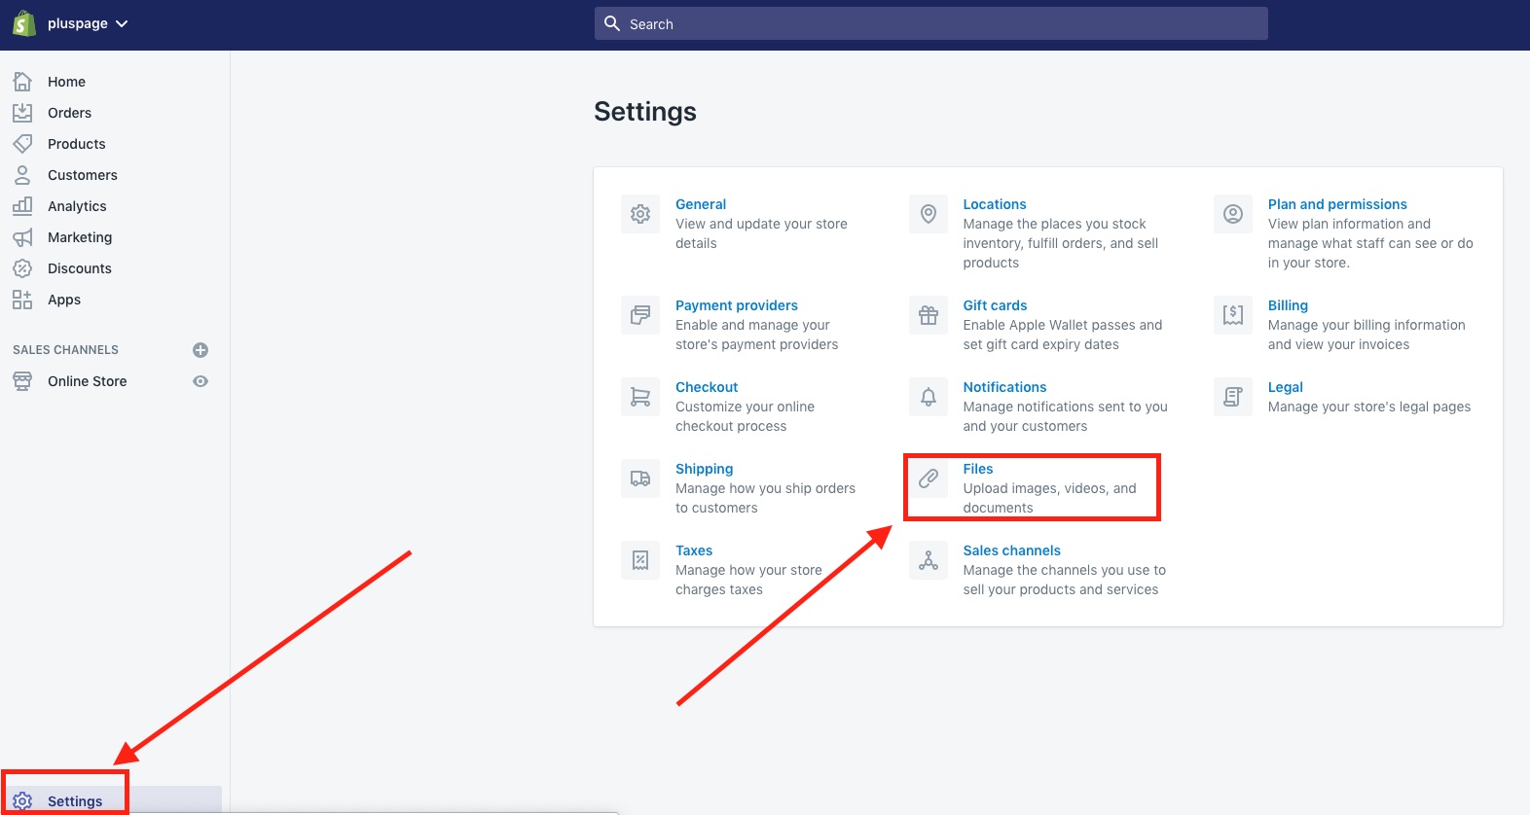Select Customers in the sidebar
The width and height of the screenshot is (1530, 815).
tap(82, 175)
